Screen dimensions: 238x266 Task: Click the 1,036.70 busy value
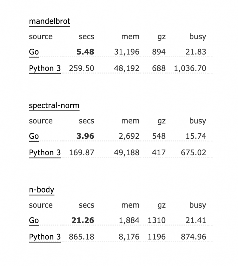pos(190,69)
